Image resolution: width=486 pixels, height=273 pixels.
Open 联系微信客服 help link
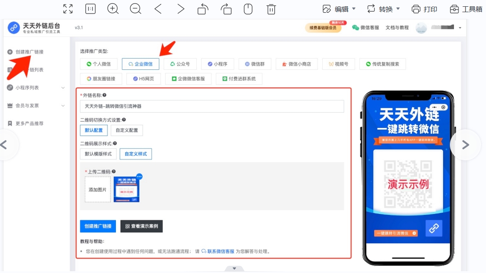[x=218, y=251]
